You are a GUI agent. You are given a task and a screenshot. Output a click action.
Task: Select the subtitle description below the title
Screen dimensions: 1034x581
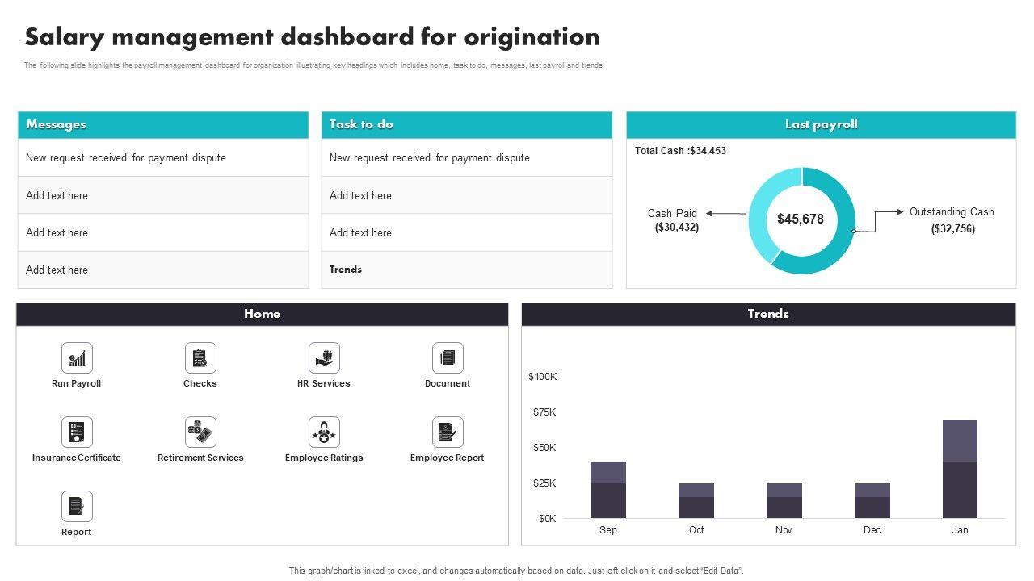313,65
